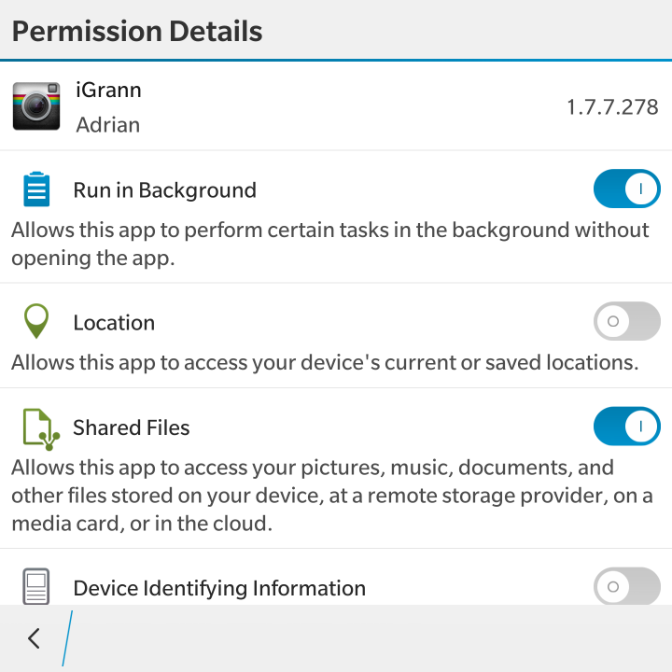This screenshot has height=672, width=672.
Task: Click the Shared Files description text
Action: pos(332,496)
